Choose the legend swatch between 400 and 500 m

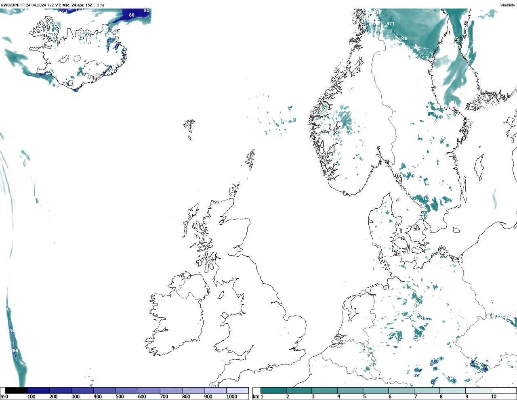point(105,390)
